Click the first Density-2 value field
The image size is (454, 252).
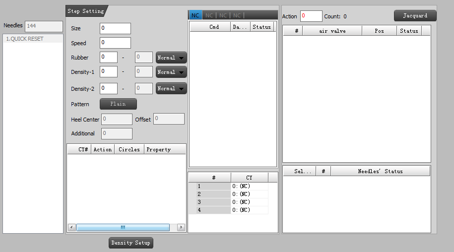pyautogui.click(x=109, y=88)
